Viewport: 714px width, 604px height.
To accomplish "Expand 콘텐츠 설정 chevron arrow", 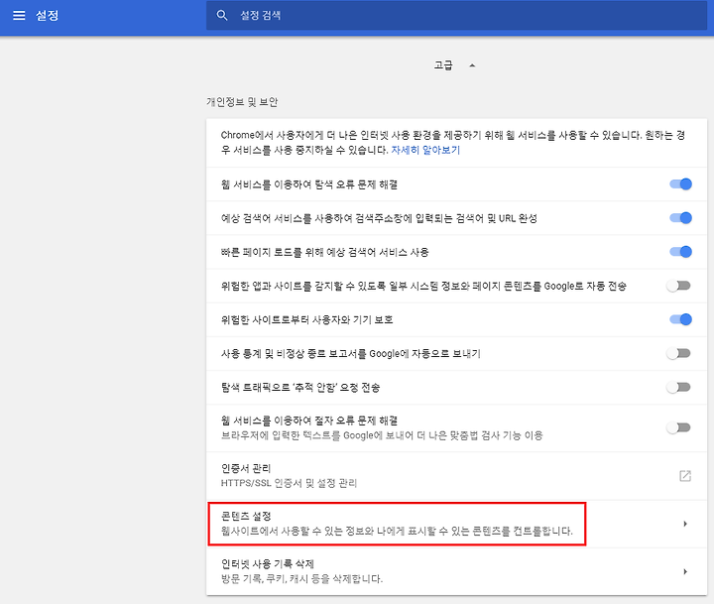I will click(685, 524).
